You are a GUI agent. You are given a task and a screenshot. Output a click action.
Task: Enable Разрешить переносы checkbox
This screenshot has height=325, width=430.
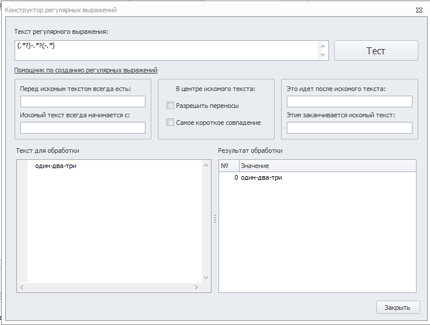170,106
